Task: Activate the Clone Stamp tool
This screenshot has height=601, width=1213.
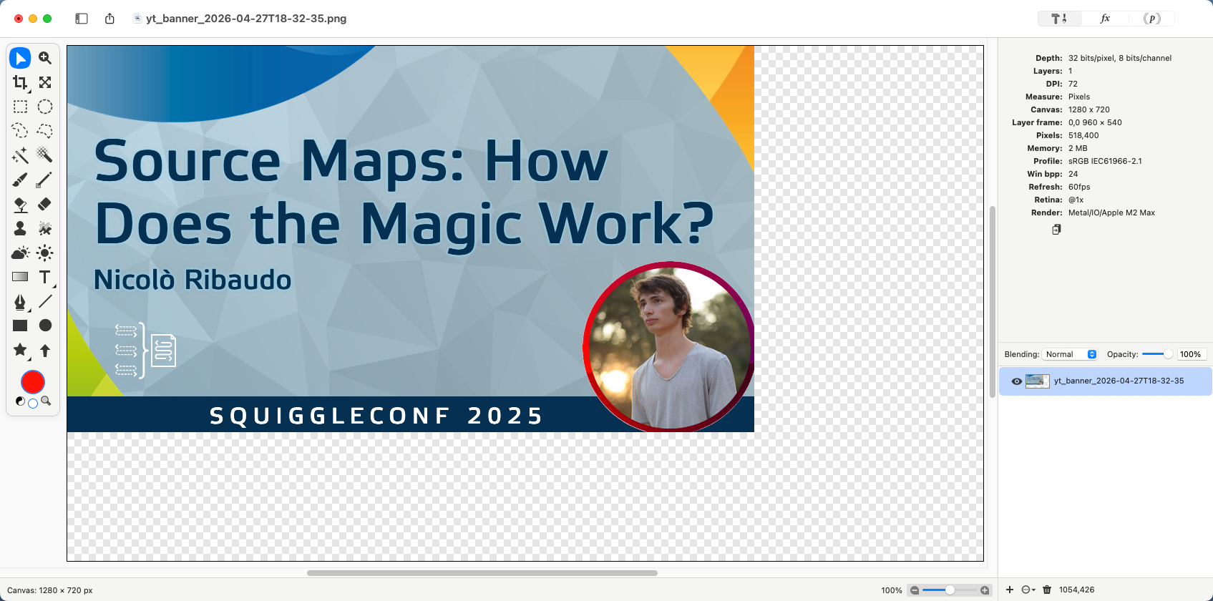Action: [20, 228]
